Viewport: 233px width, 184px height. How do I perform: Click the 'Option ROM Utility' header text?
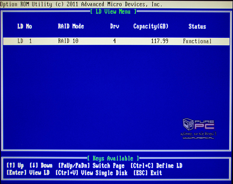(x=26, y=4)
